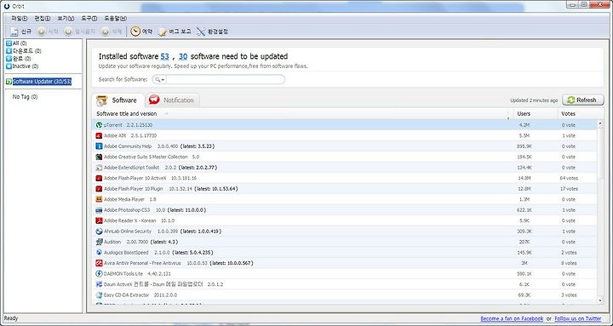Click the Adobe Creative Suite 5 icon
Viewport: 613px width, 326px height.
[99, 157]
